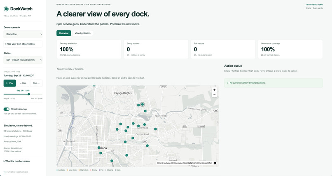Viewport: 332px width, 176px height.
Task: Click the High stock legend entry
Action: pyautogui.click(x=84, y=170)
